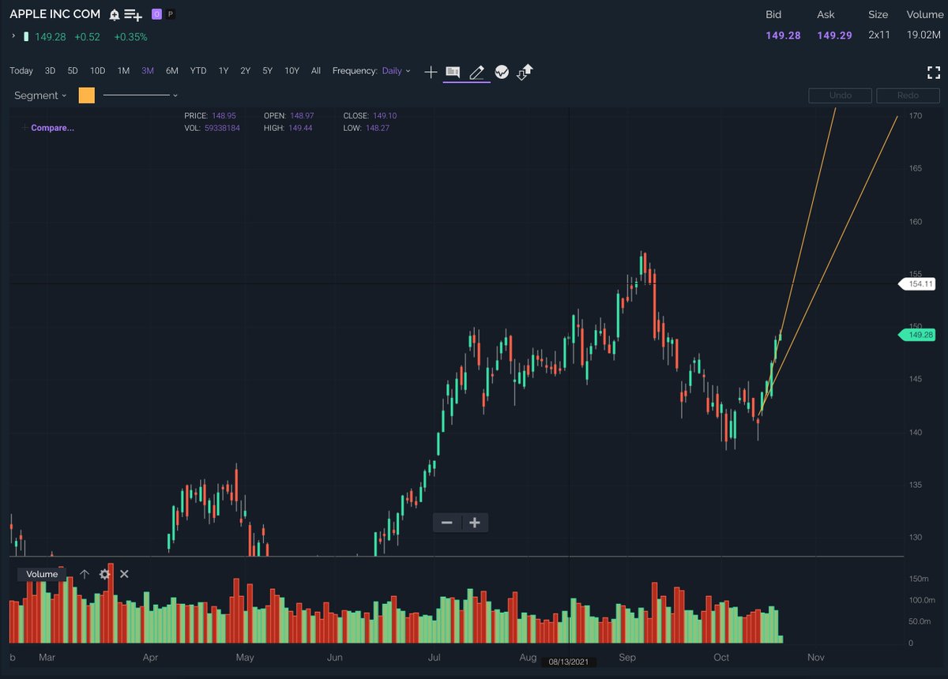Click the Volume panel label

pos(42,575)
